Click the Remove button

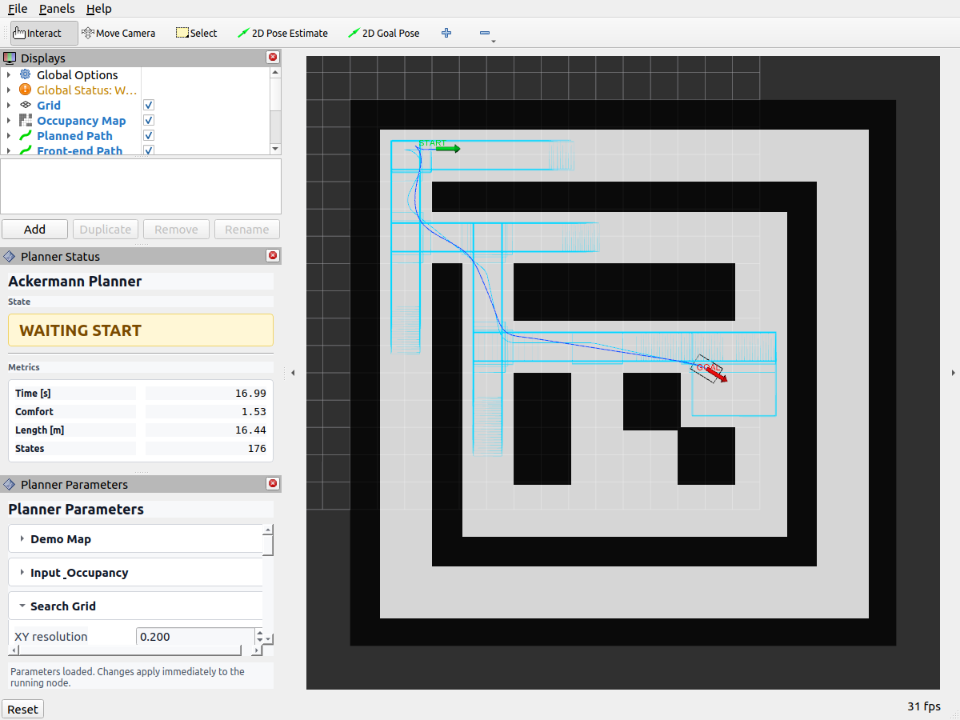click(176, 229)
